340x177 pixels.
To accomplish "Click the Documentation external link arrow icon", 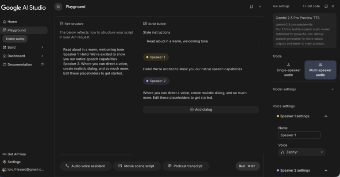I will pos(42,64).
